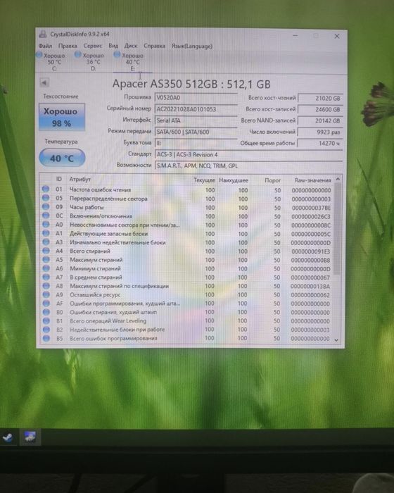Click raw value 0000000378E
Screen dimensions: 394x493
[311, 208]
